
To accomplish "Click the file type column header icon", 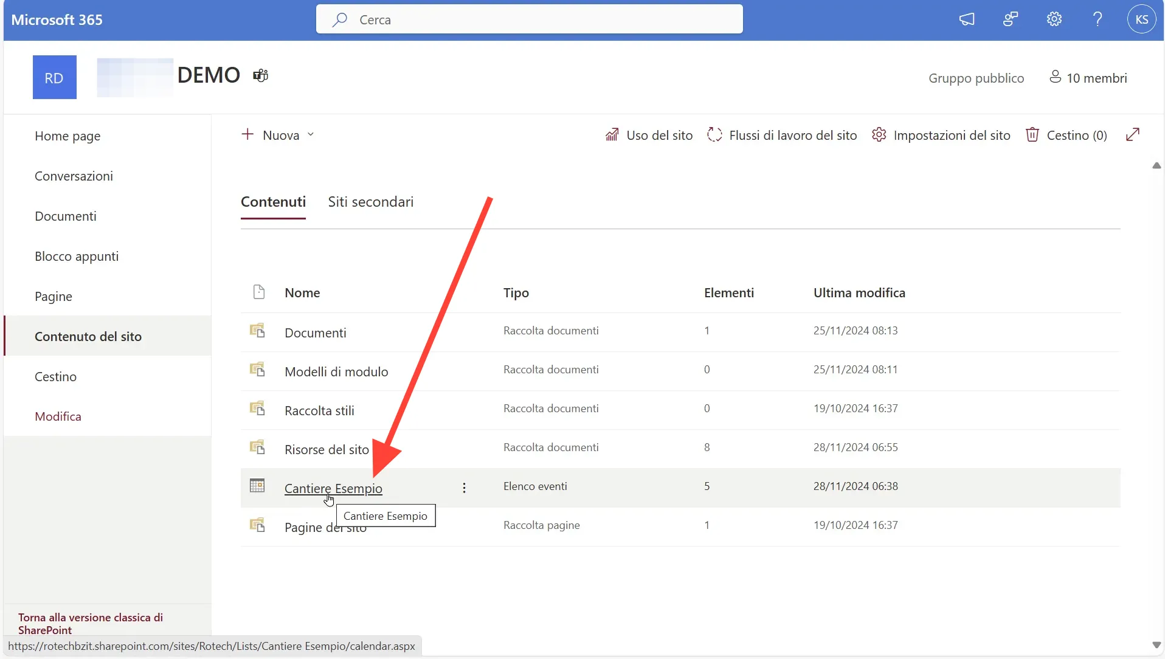I will tap(258, 292).
